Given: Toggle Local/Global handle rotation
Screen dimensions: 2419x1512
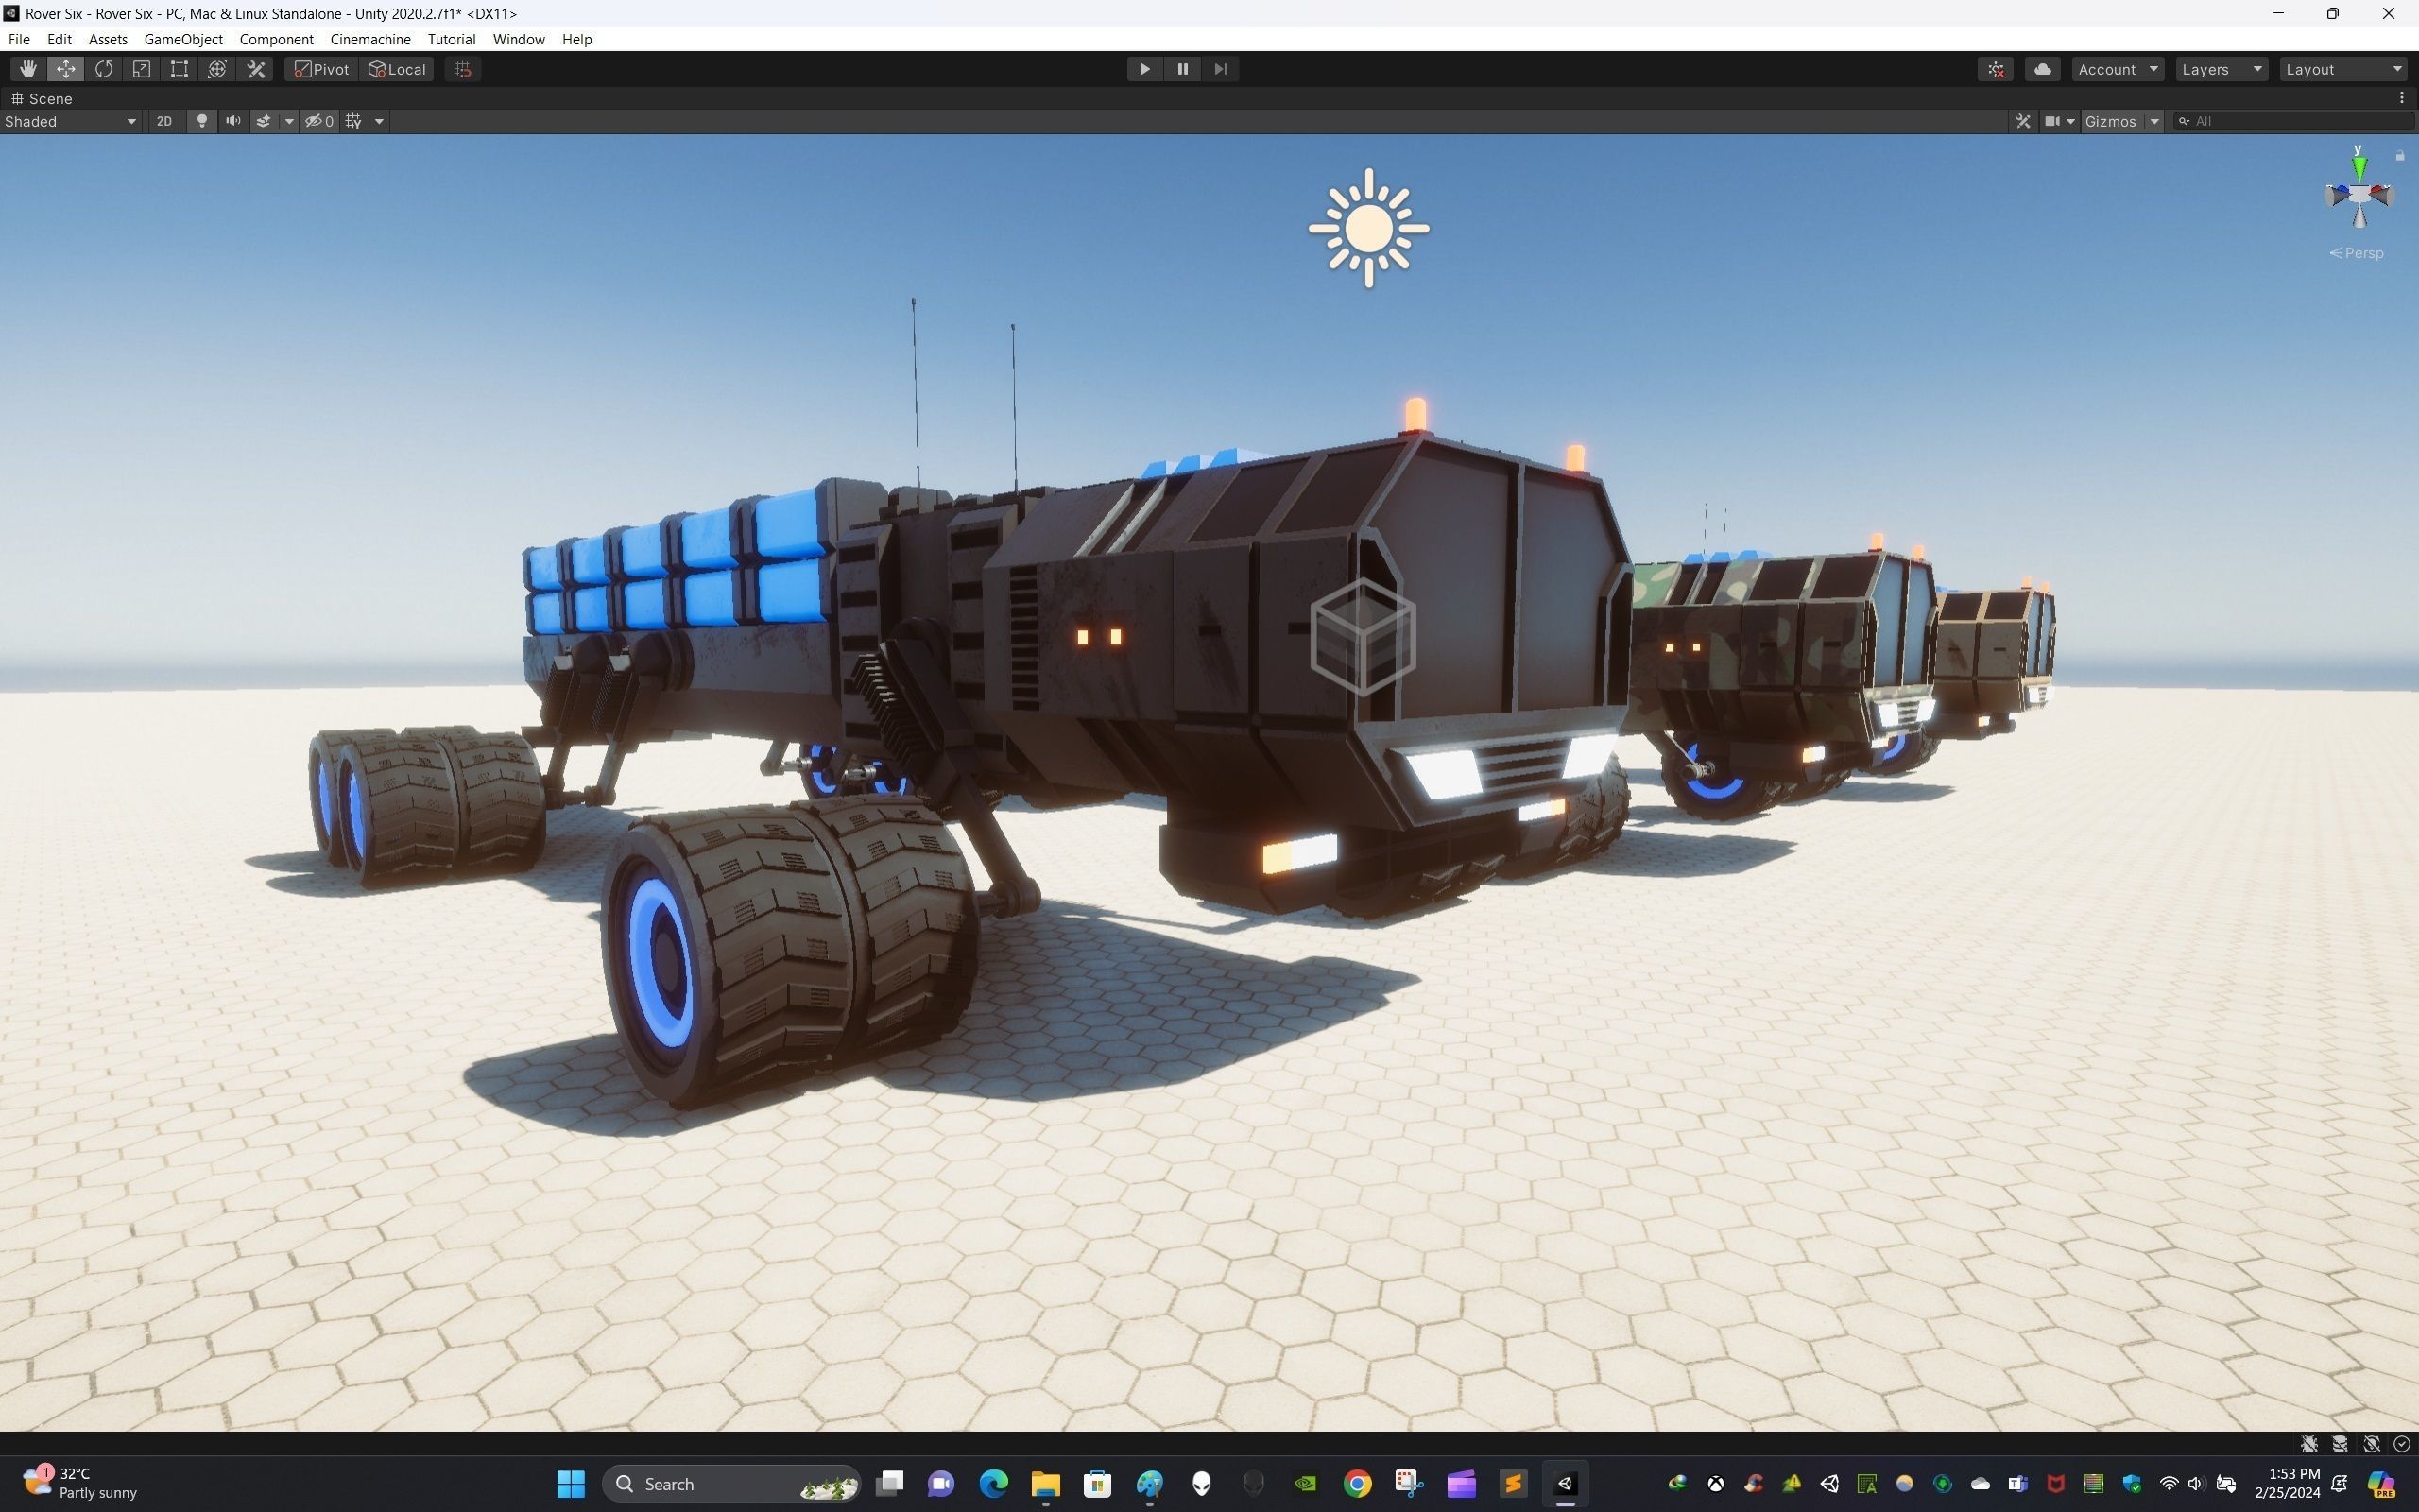Looking at the screenshot, I should tap(397, 69).
